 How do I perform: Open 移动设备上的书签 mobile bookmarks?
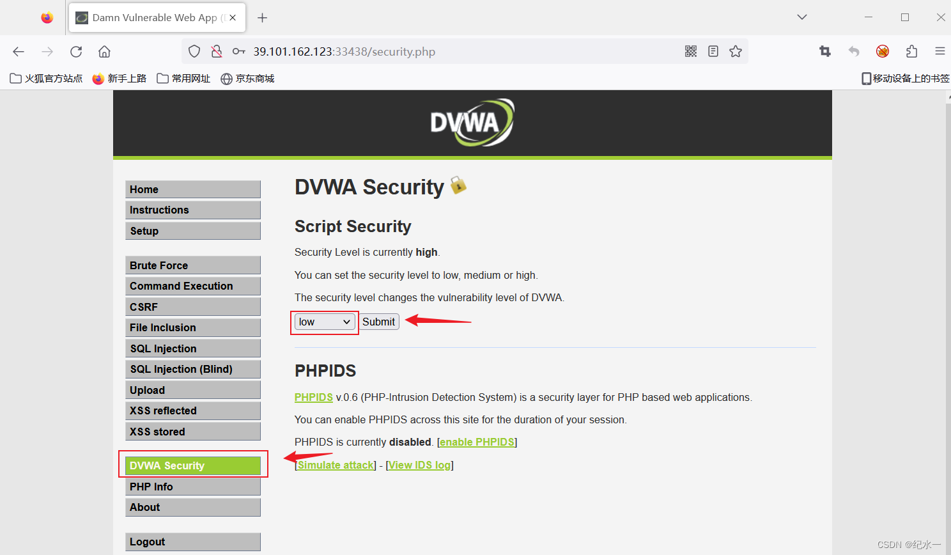pyautogui.click(x=905, y=79)
